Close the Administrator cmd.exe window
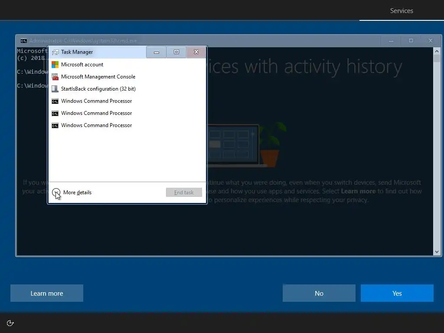This screenshot has width=444, height=333. pyautogui.click(x=431, y=41)
